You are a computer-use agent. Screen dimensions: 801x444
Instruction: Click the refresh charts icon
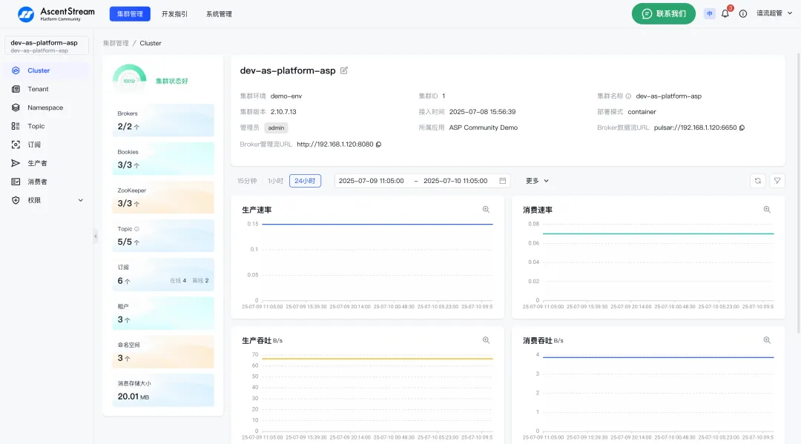[x=756, y=180]
